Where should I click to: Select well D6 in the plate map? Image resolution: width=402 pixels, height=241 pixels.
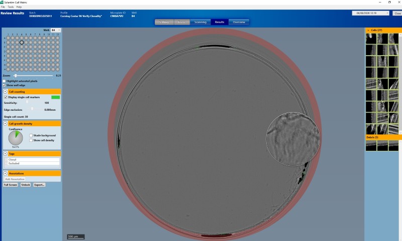tap(31, 52)
